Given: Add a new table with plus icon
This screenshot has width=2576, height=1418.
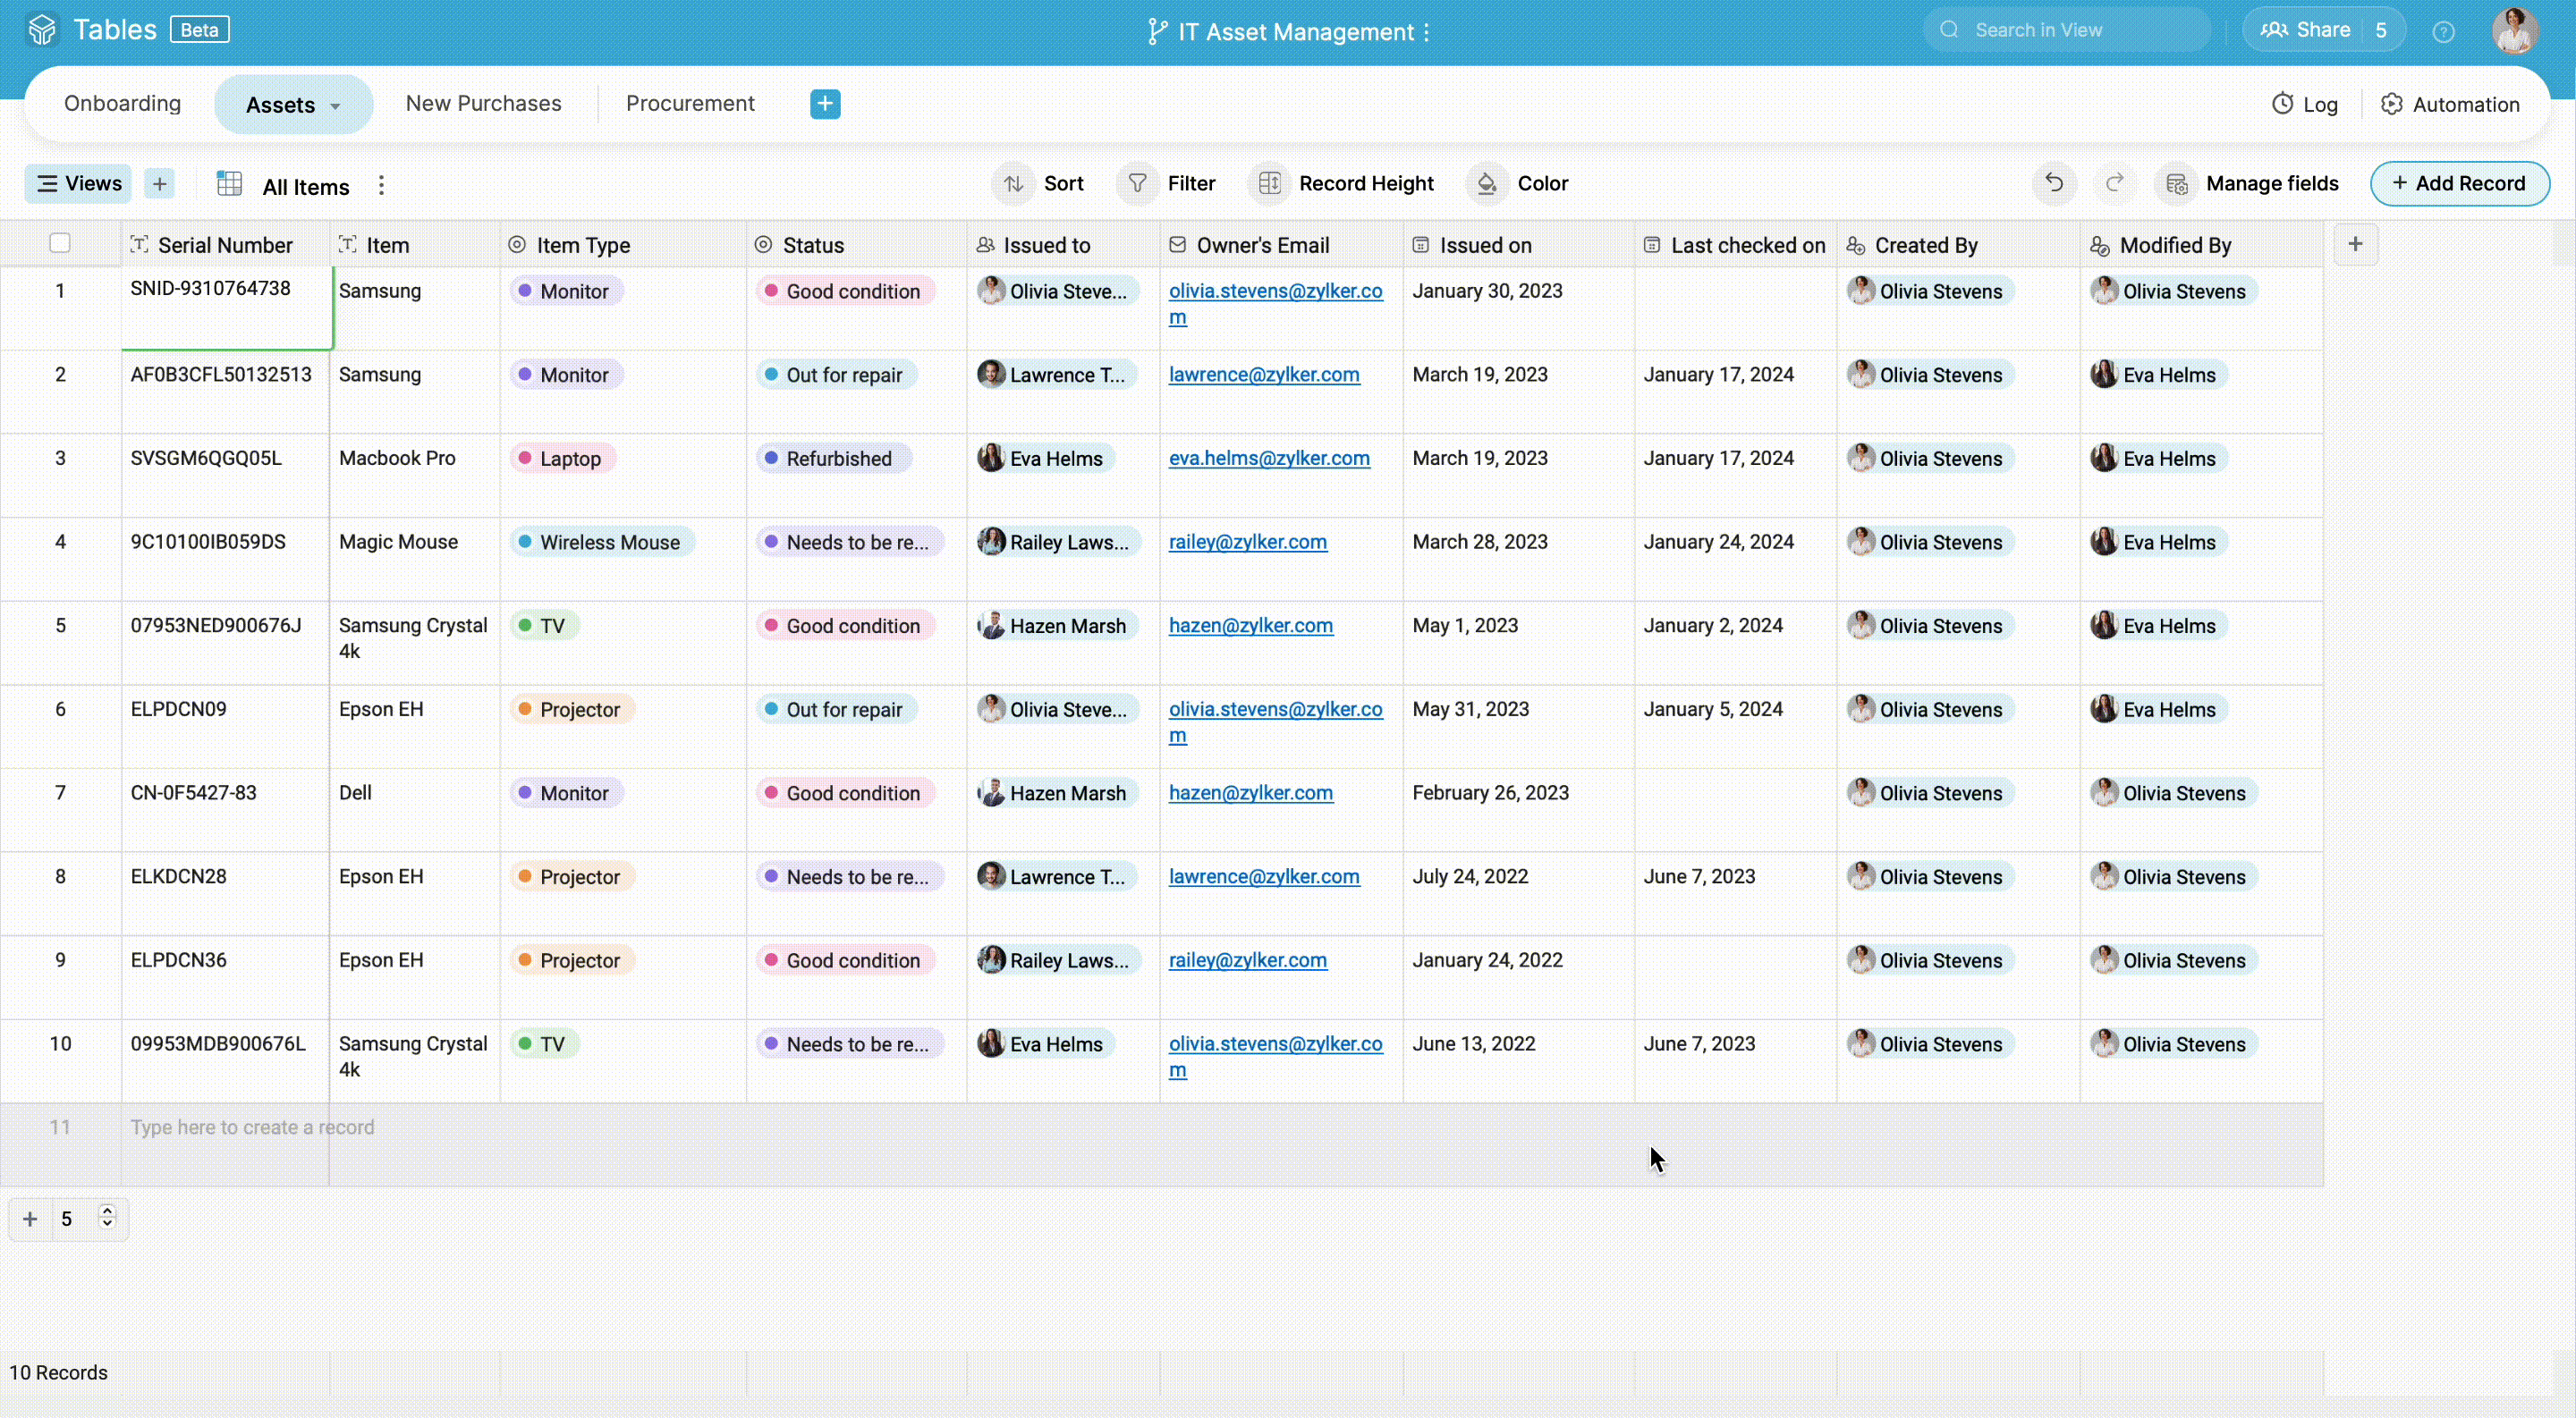Looking at the screenshot, I should coord(825,104).
